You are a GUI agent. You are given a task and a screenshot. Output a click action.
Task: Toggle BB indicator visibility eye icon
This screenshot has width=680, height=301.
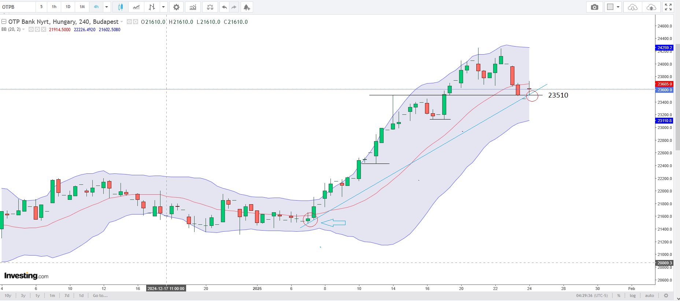coord(31,30)
